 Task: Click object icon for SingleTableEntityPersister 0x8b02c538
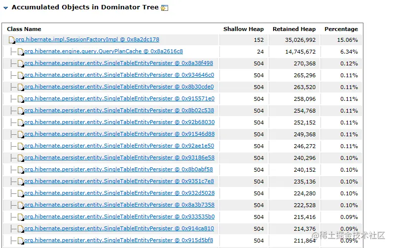pyautogui.click(x=21, y=111)
